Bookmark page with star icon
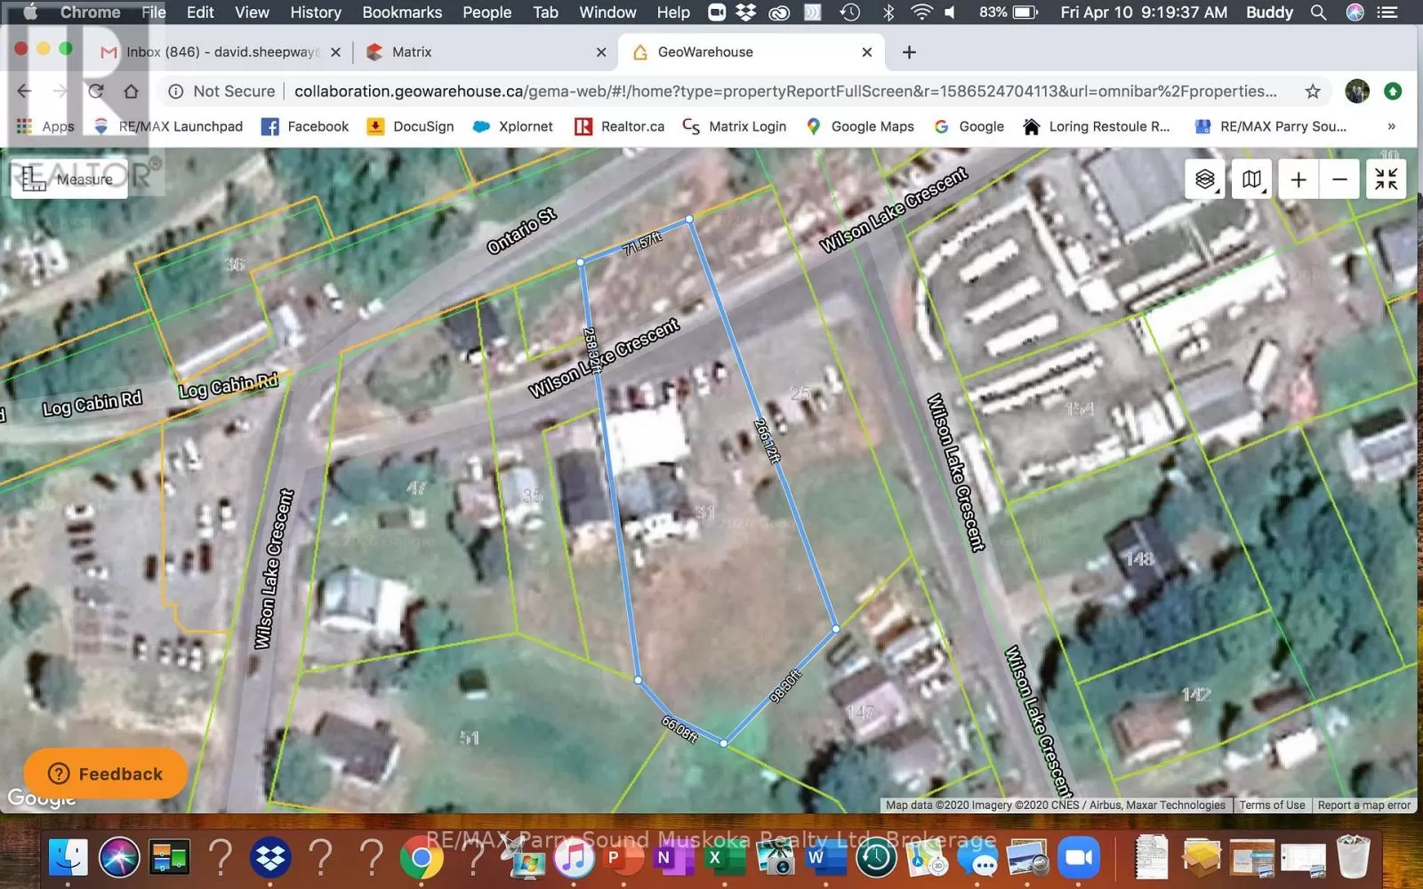Viewport: 1423px width, 889px height. (1312, 92)
